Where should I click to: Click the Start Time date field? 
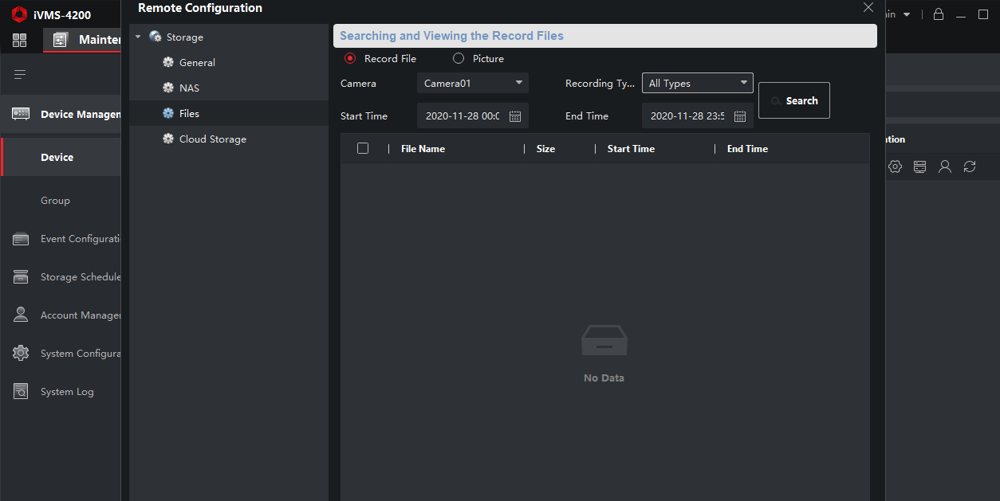[x=463, y=116]
